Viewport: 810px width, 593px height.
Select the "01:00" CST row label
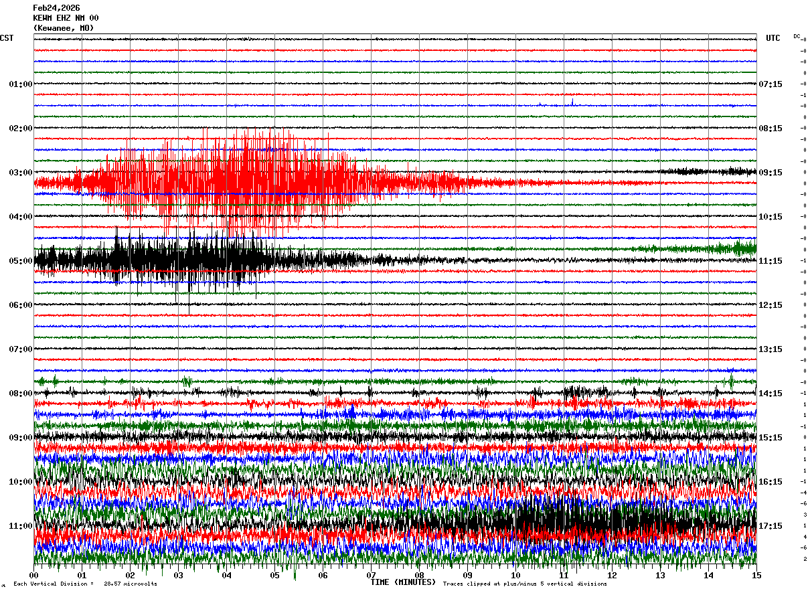point(21,84)
